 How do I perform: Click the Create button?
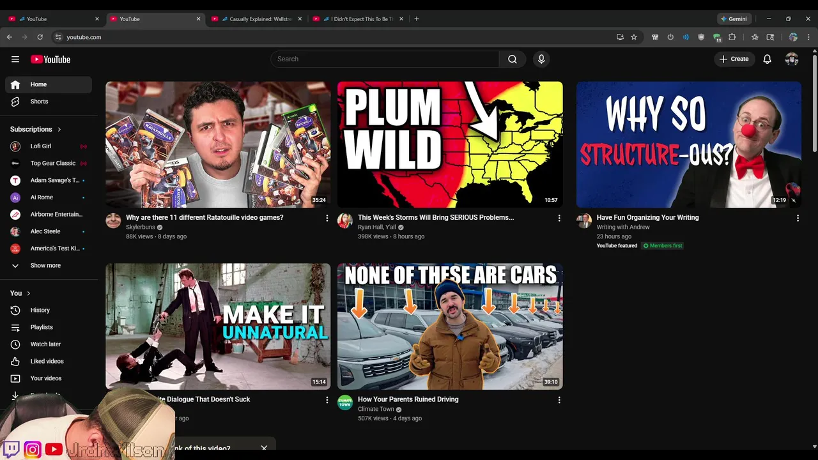(734, 59)
